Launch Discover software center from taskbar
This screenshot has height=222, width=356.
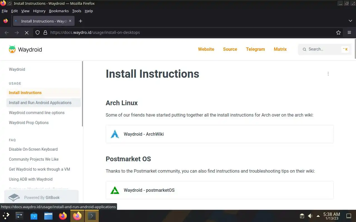[34, 216]
